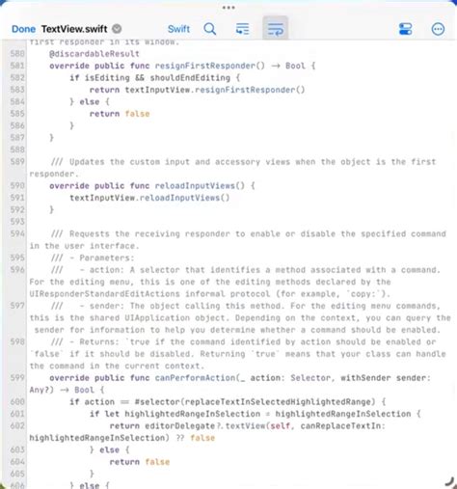457x489 pixels.
Task: Open the Swift language selector
Action: click(178, 29)
